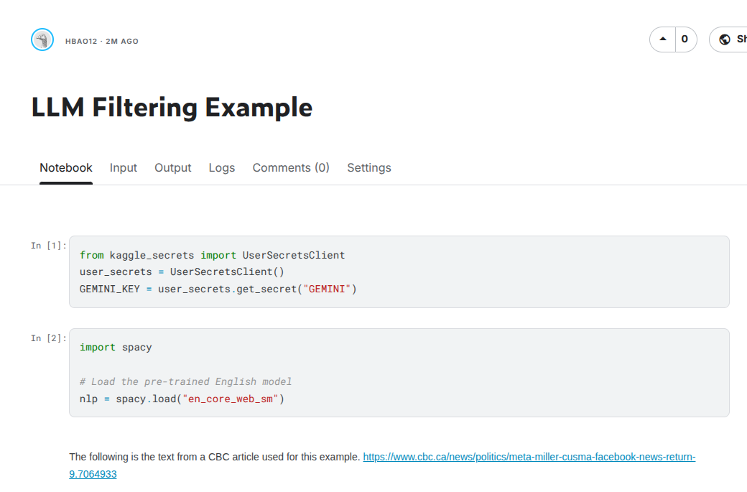This screenshot has height=492, width=747.
Task: Open the Input tab
Action: (124, 167)
